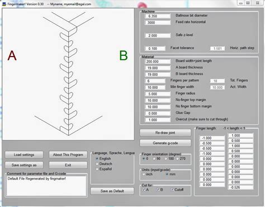This screenshot has height=207, width=265.
Task: Edit the Safe z-level field
Action: (x=158, y=35)
